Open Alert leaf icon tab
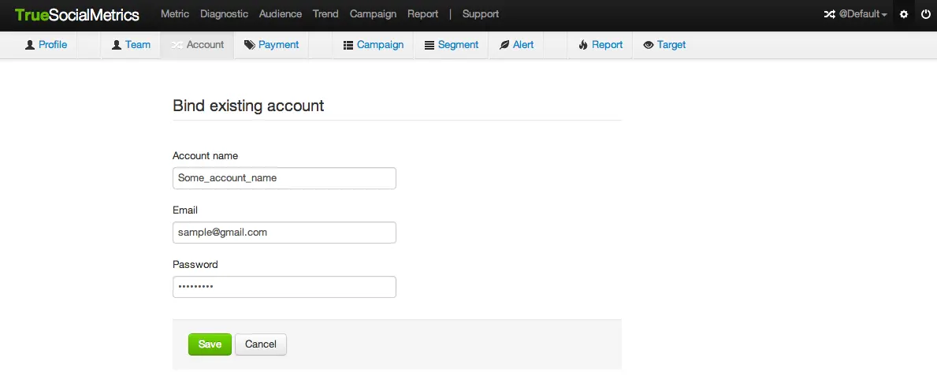This screenshot has height=376, width=937. [504, 45]
